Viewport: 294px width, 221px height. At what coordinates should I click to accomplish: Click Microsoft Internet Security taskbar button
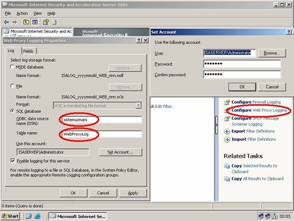78,216
